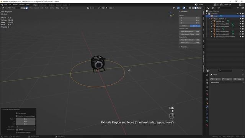Viewport: 245px width, 138px height.
Task: Open the viewport Mesh menu
Action: [x=46, y=8]
